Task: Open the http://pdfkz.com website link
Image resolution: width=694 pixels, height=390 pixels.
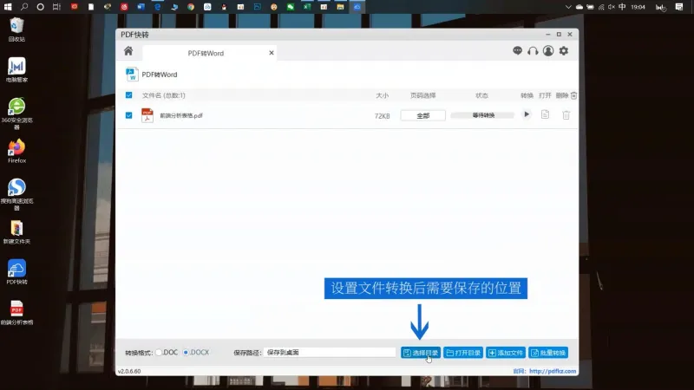Action: (x=553, y=372)
